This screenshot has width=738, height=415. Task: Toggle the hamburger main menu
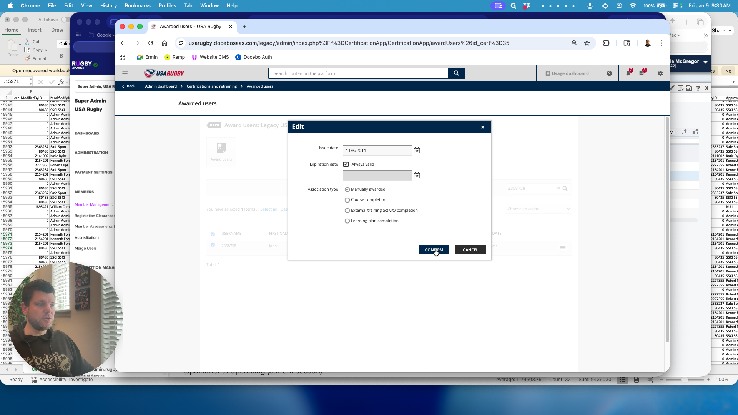point(125,73)
